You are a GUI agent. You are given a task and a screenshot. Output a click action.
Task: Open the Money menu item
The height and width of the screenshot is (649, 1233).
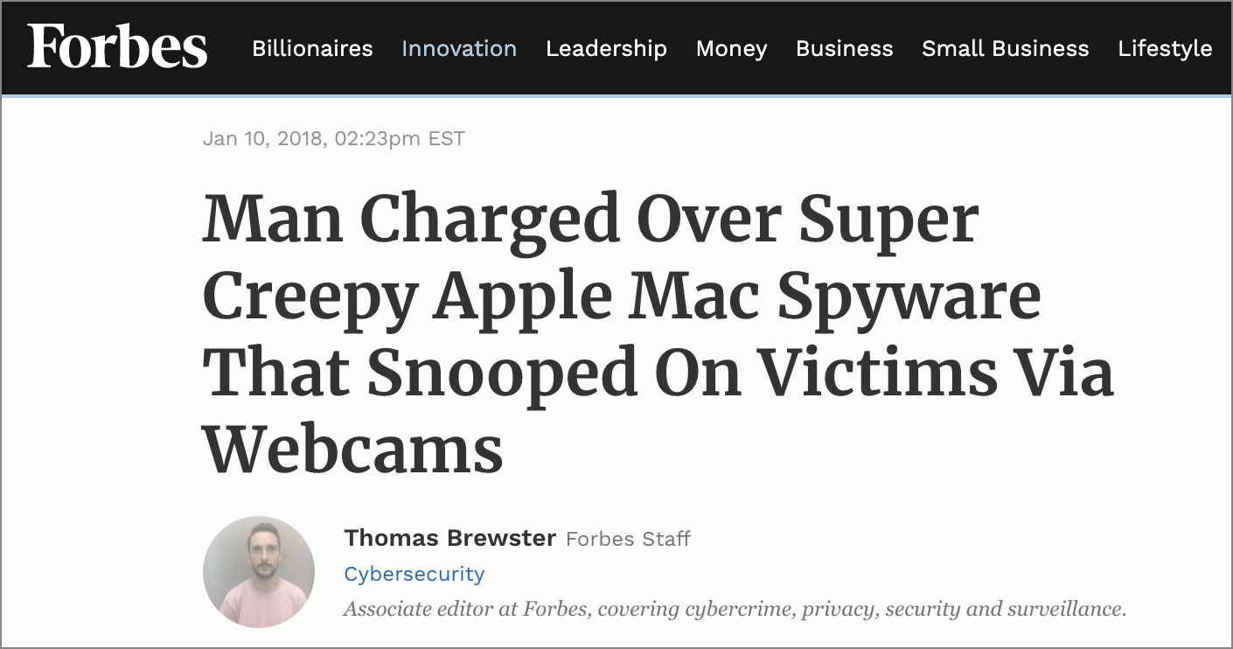click(x=731, y=49)
